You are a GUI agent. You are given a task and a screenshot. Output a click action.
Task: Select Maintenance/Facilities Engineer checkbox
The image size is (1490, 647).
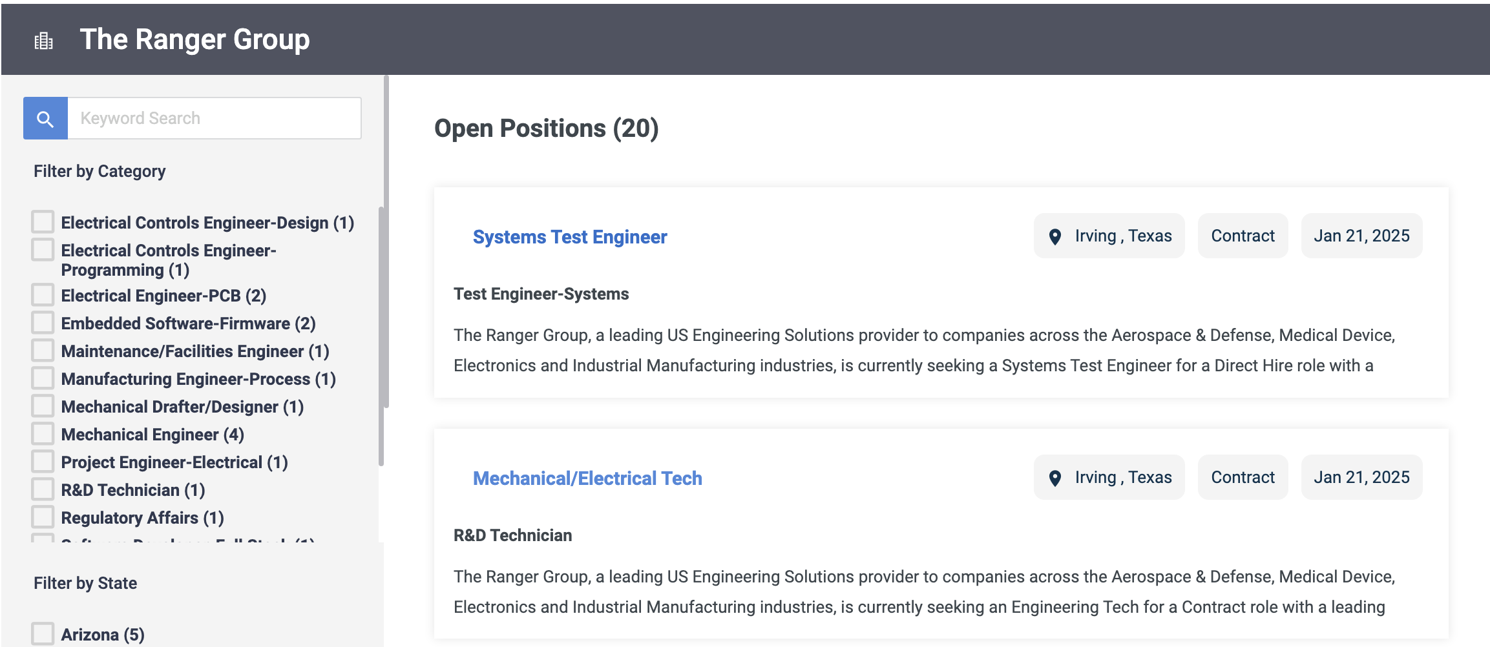click(x=43, y=350)
